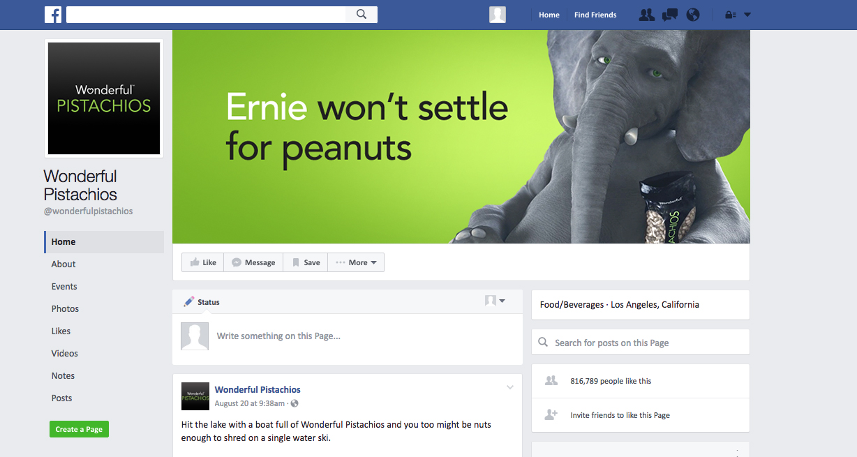Click the profile avatar in top bar

point(498,15)
